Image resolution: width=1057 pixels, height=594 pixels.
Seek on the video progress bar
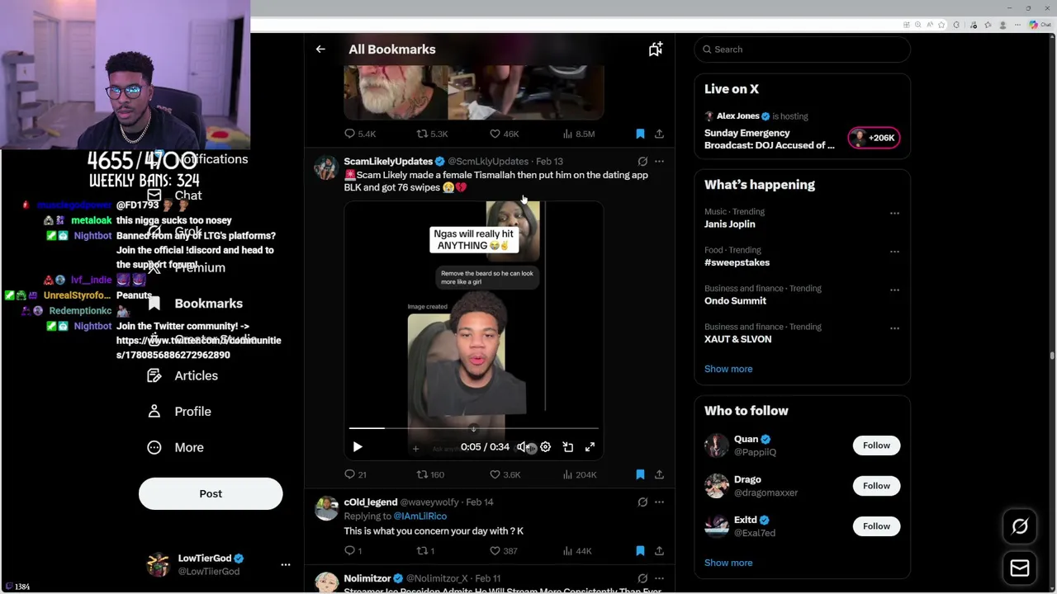click(473, 428)
